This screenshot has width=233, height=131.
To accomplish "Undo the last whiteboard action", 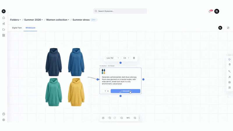I will pyautogui.click(x=110, y=118).
